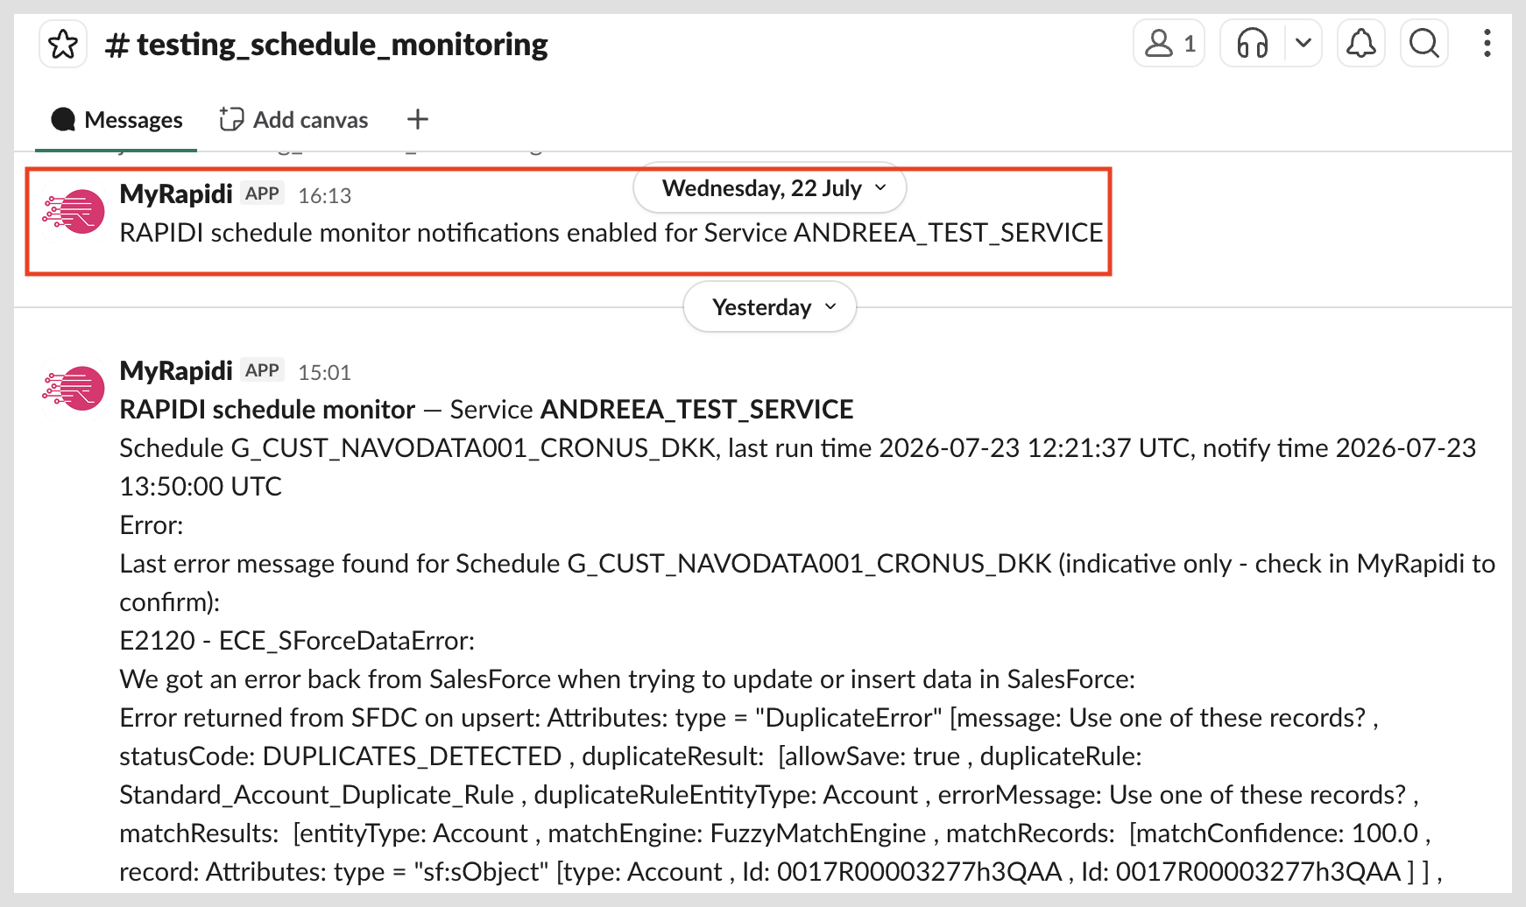Click the 15:01 message timestamp
The image size is (1526, 907).
(324, 373)
